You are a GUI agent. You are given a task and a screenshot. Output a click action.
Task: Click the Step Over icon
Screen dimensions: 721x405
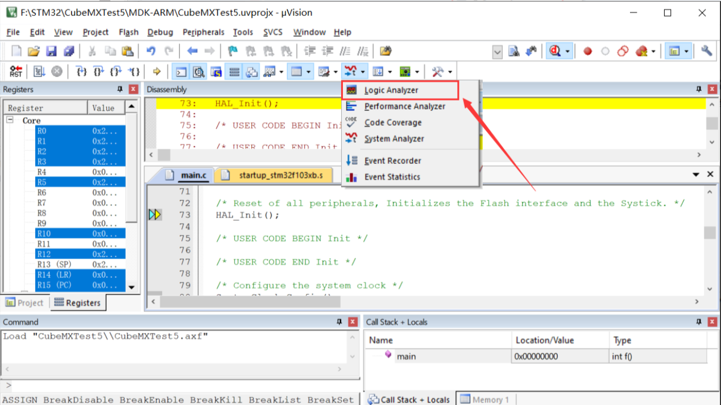pos(99,72)
